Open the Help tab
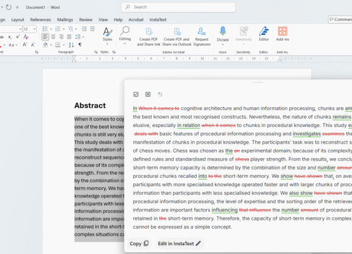Screen dimensions: 352x254 tap(118, 20)
